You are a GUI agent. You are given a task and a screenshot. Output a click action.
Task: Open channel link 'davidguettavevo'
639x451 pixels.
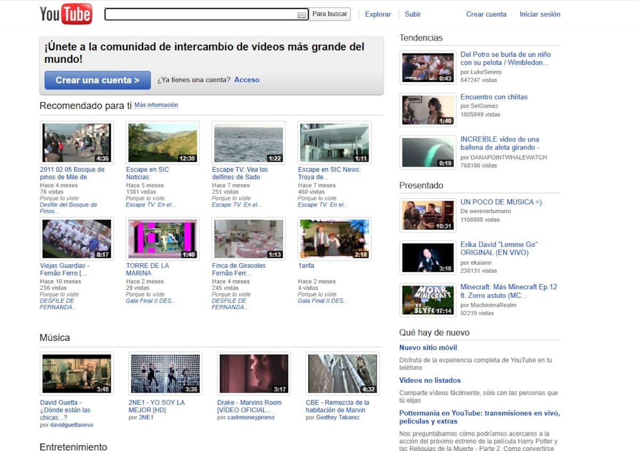pyautogui.click(x=71, y=425)
